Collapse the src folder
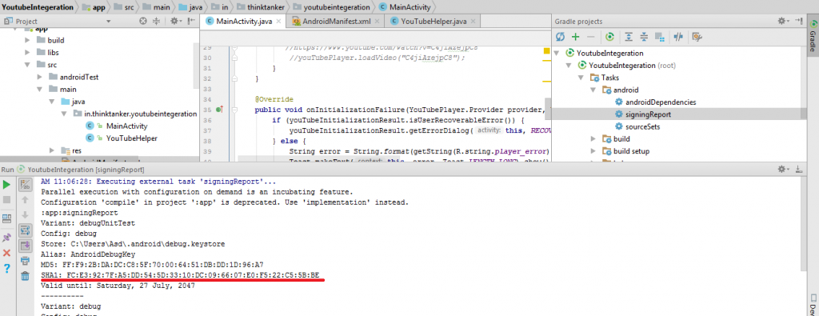The image size is (819, 316). coord(27,65)
